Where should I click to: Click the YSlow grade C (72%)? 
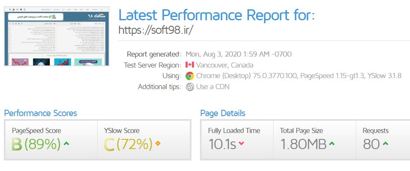[128, 144]
